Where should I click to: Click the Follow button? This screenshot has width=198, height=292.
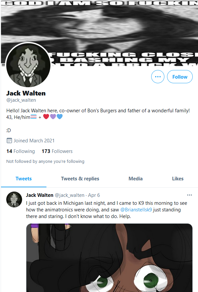click(x=180, y=77)
